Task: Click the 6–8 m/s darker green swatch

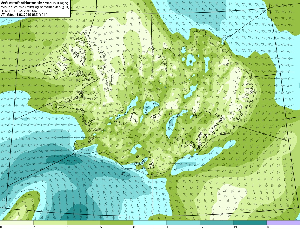Action: click(x=116, y=223)
